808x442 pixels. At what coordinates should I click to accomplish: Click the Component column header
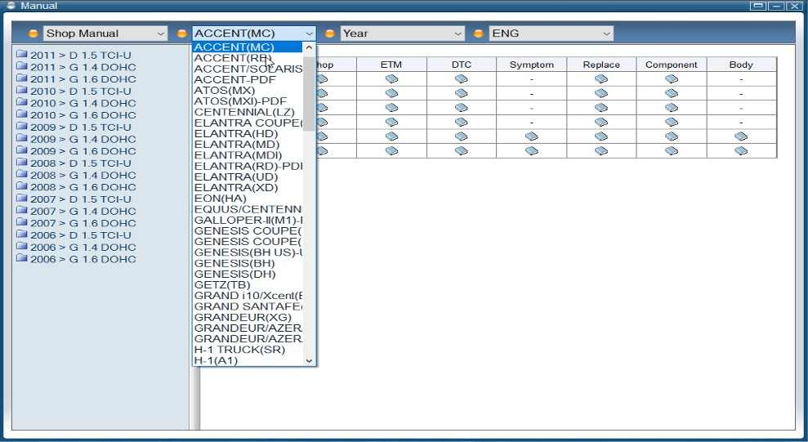click(672, 65)
